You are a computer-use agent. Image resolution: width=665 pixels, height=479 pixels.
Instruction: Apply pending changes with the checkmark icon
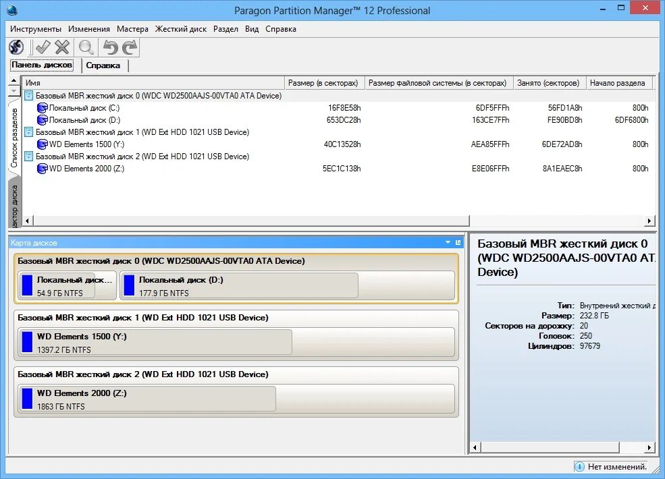point(43,47)
